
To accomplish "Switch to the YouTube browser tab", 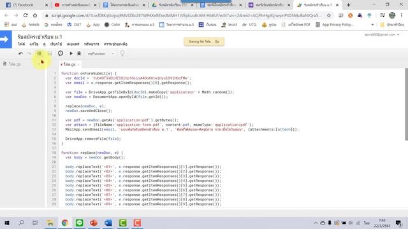I will 75,5.
